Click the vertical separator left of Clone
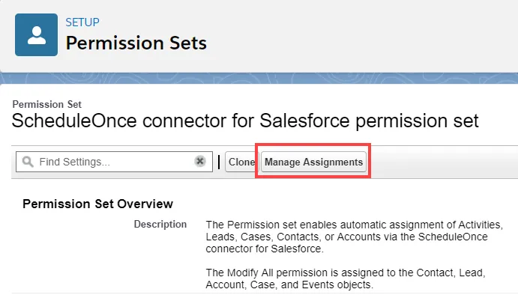This screenshot has width=518, height=295. (x=219, y=162)
